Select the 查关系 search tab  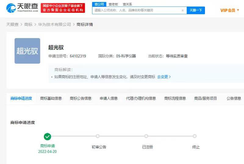pyautogui.click(x=127, y=4)
